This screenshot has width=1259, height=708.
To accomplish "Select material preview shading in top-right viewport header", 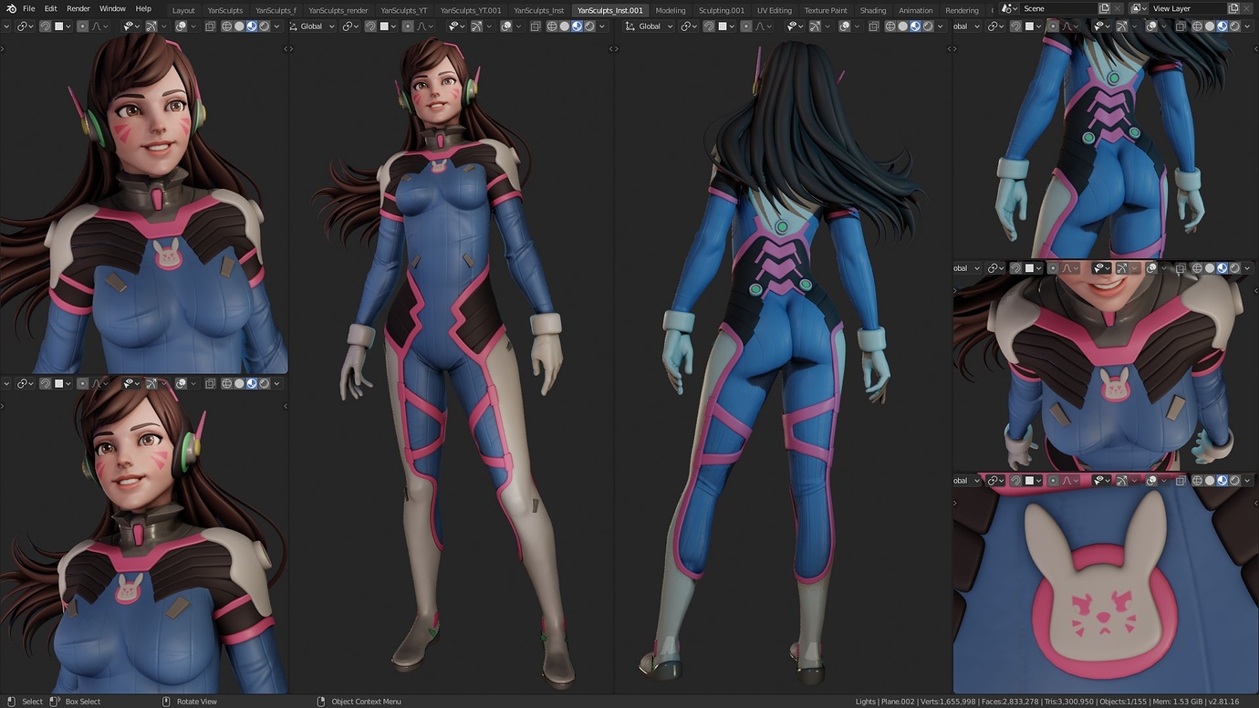I will click(x=1222, y=26).
